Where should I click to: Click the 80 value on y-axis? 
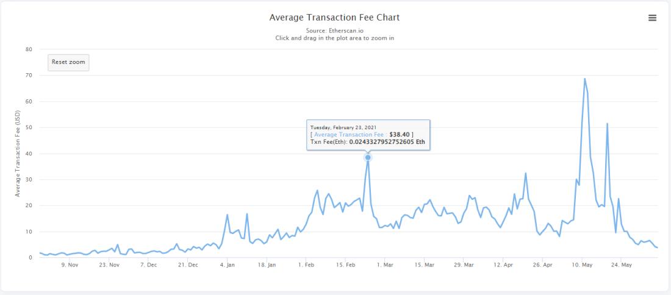click(29, 49)
